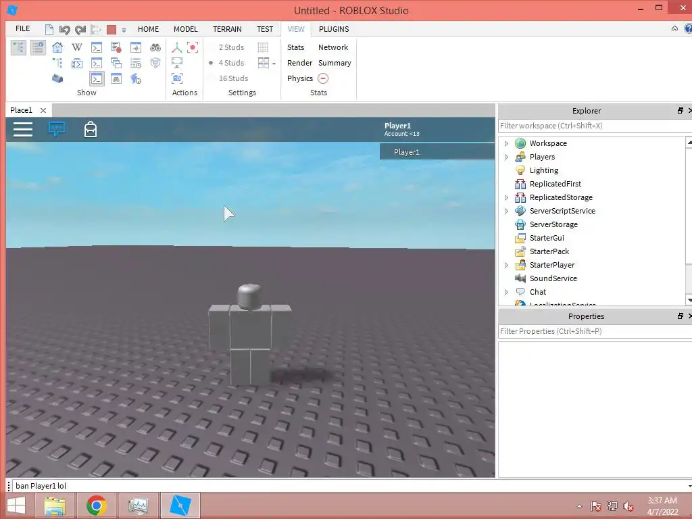Switch to the PLUGINS ribbon tab
The height and width of the screenshot is (519, 692).
pos(334,29)
